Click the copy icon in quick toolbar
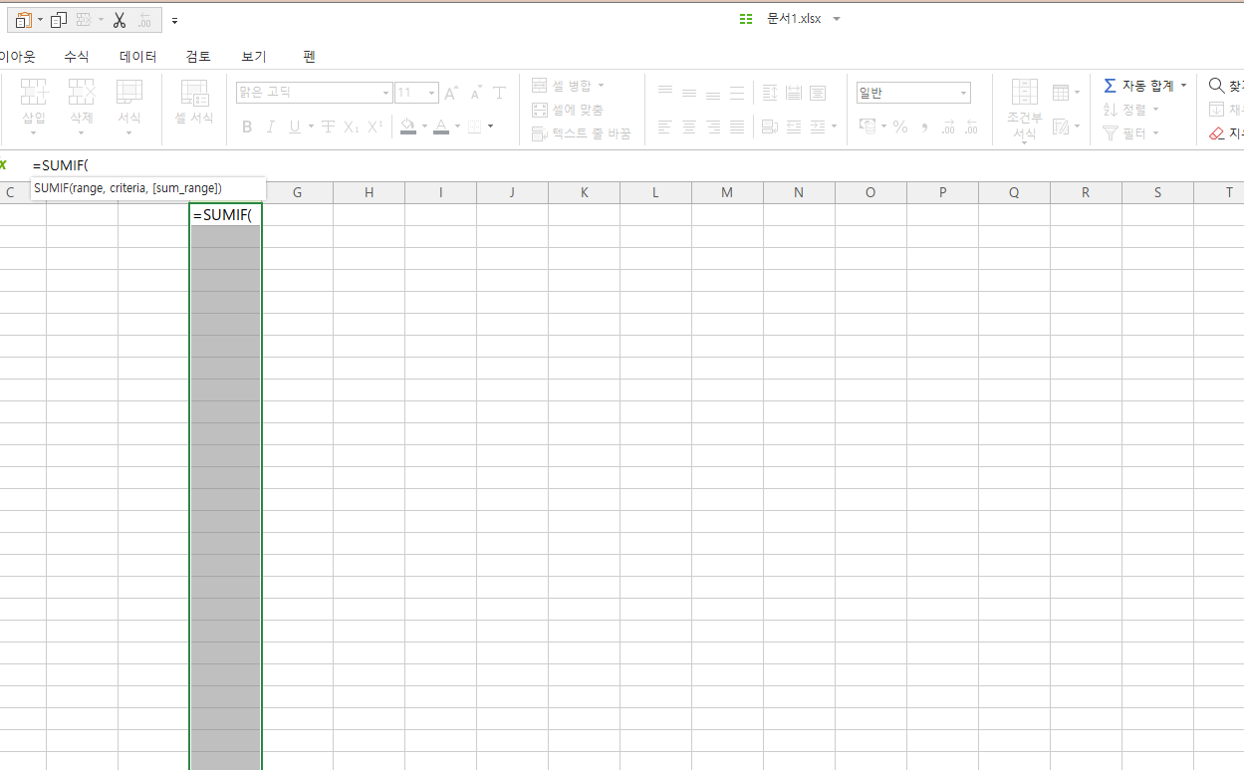Screen dimensions: 1244x770 click(59, 20)
